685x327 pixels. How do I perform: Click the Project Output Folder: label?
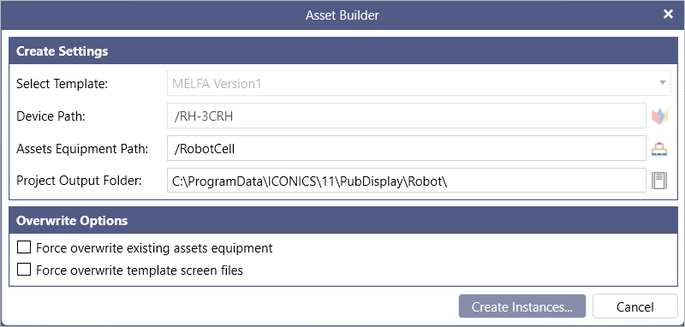click(79, 181)
